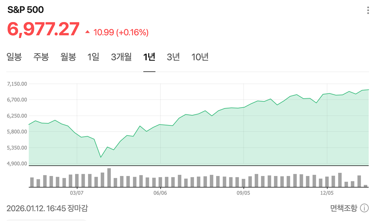
Task: Click the red up-triangle change indicator
Action: [x=88, y=32]
